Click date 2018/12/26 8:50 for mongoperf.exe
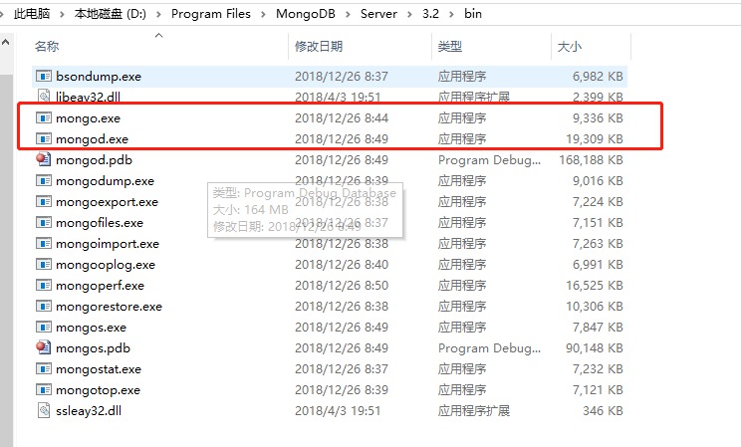Image resolution: width=741 pixels, height=447 pixels. pyautogui.click(x=342, y=286)
